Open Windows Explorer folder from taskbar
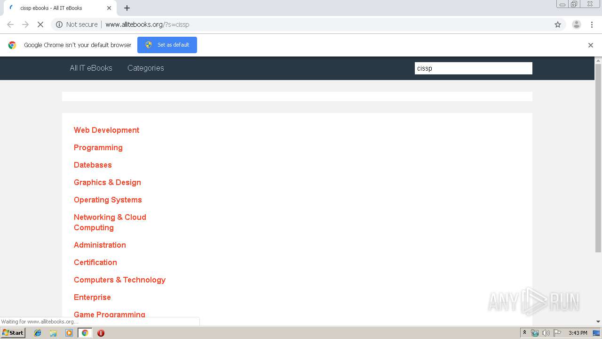This screenshot has width=602, height=339. pyautogui.click(x=53, y=333)
